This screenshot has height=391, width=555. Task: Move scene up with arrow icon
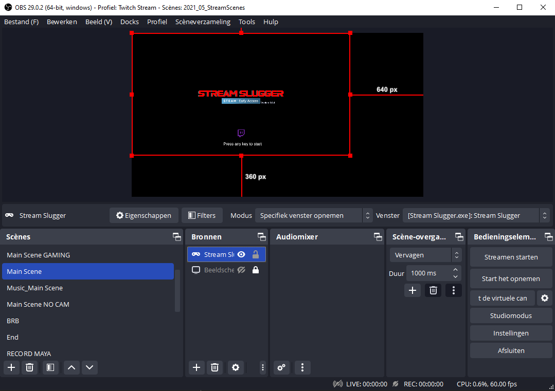click(71, 367)
